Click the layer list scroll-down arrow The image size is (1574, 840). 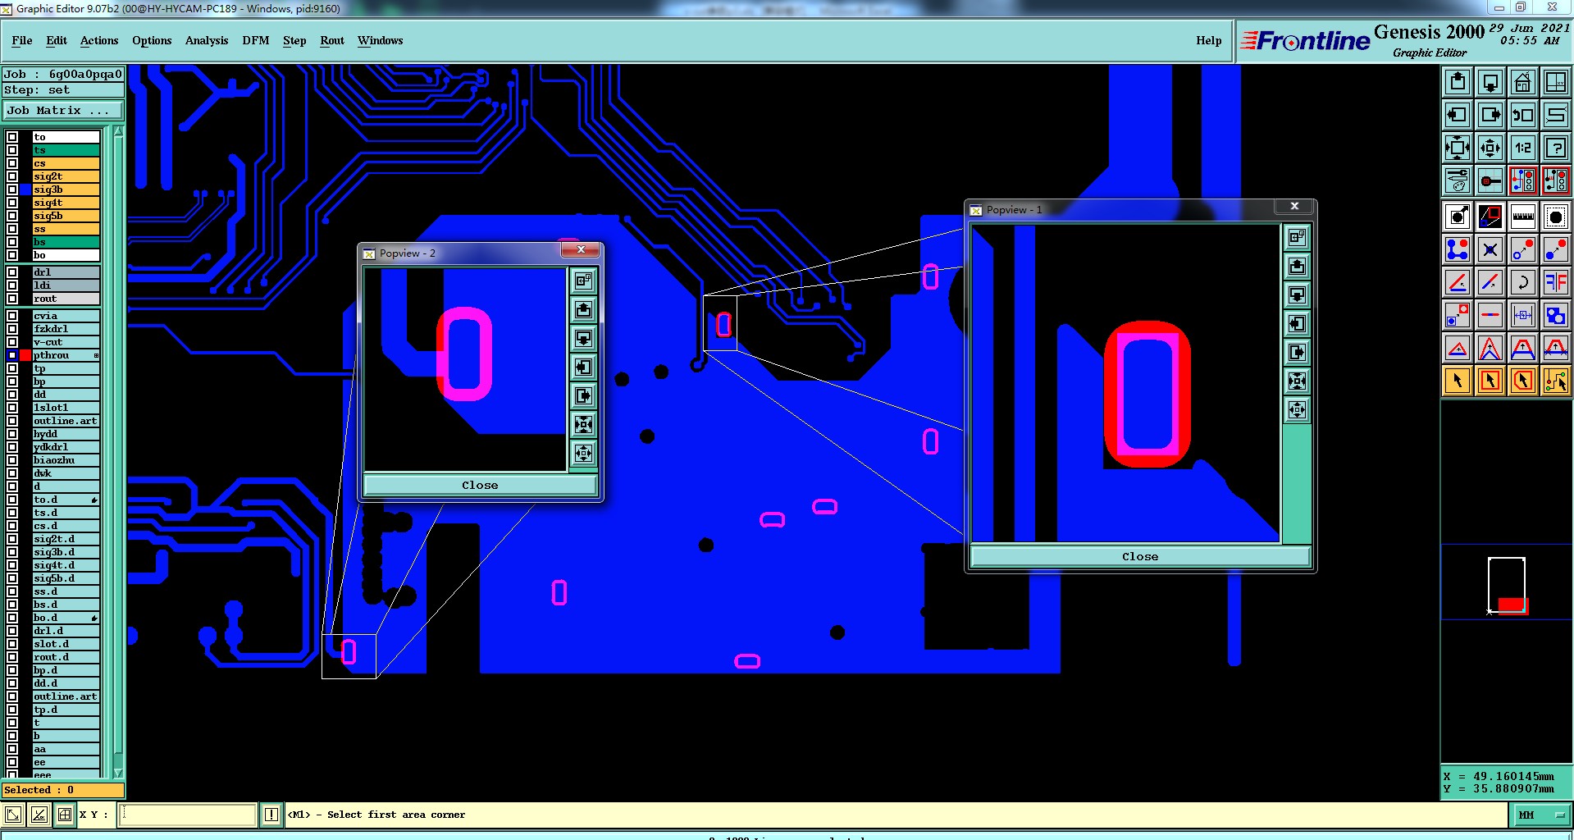click(x=118, y=773)
